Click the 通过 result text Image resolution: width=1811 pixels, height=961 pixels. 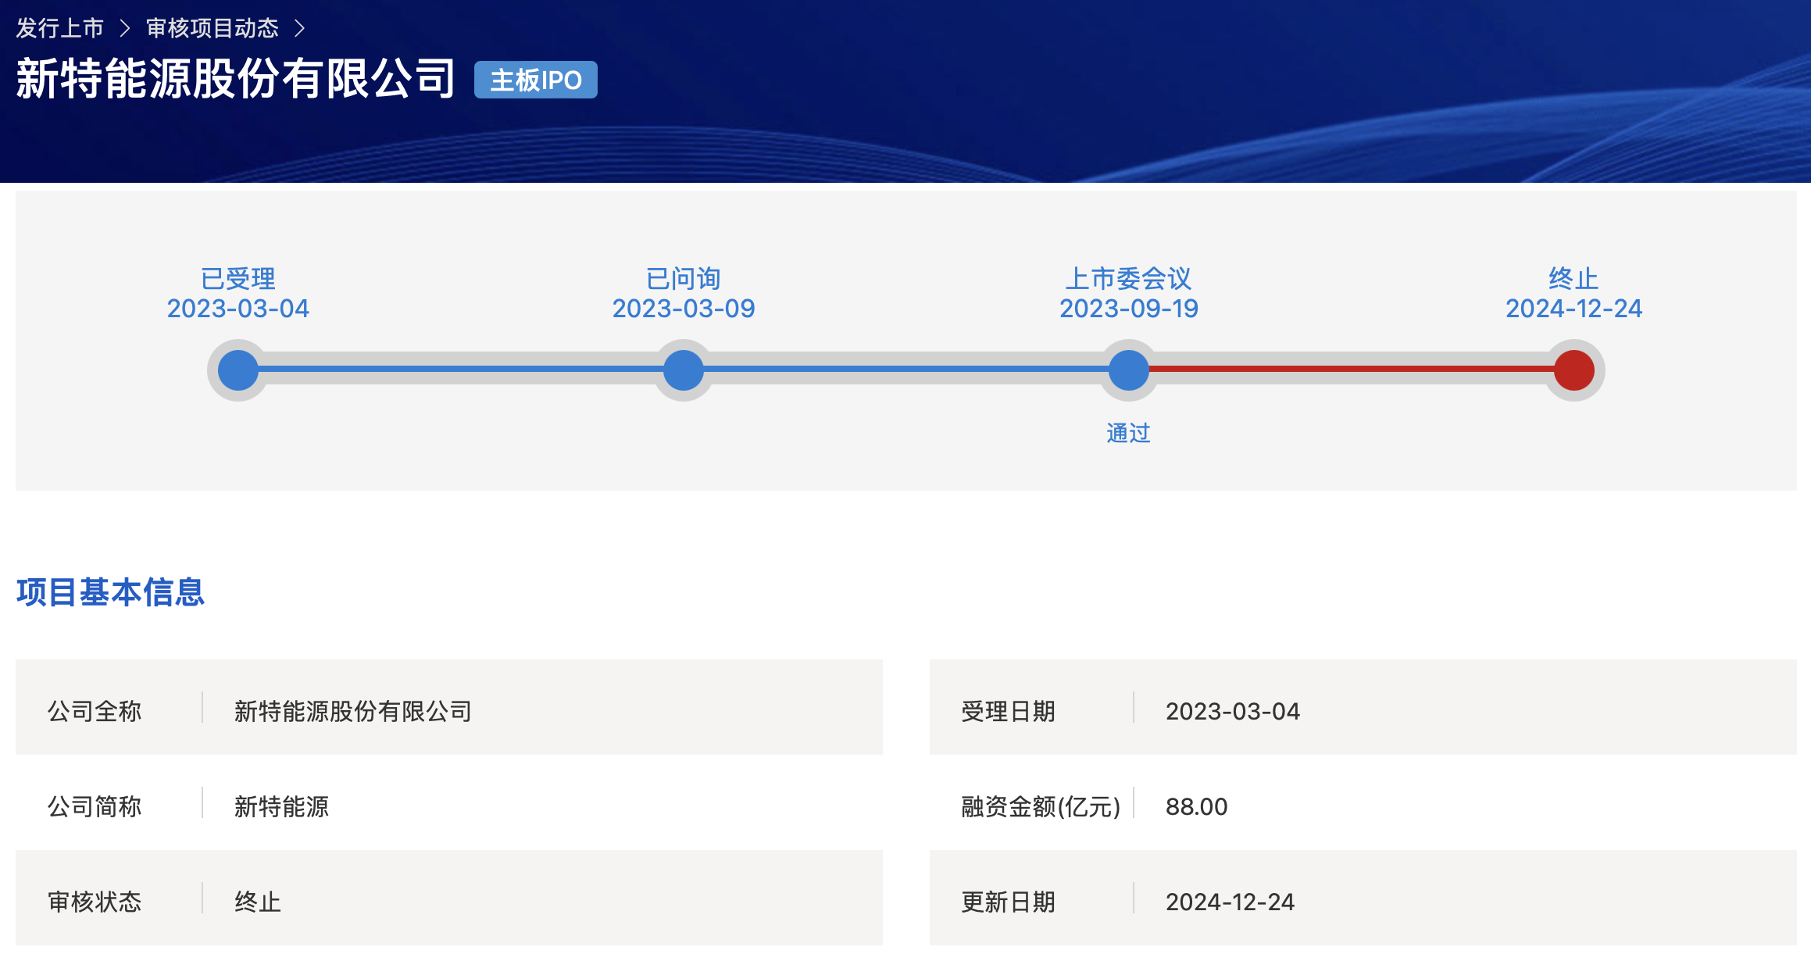tap(1128, 433)
